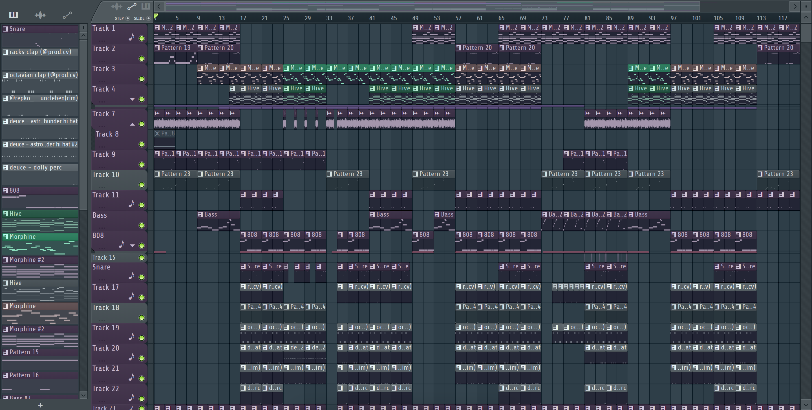Image resolution: width=812 pixels, height=410 pixels.
Task: Click the note icon on Track 11
Action: pyautogui.click(x=131, y=204)
